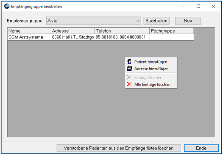Maximize the Empfängergruppe bearbeiten window

point(198,6)
